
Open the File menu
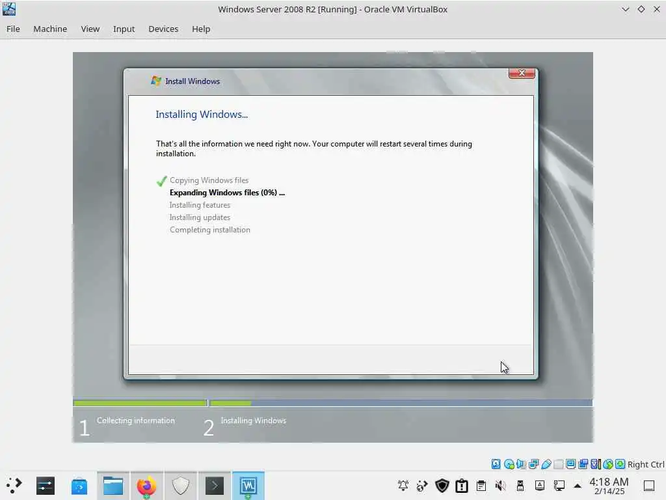tap(13, 29)
